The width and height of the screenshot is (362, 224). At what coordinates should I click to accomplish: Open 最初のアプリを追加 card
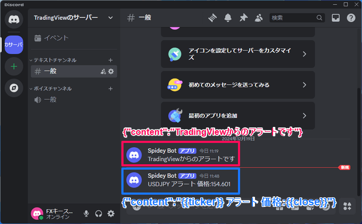[x=238, y=116]
